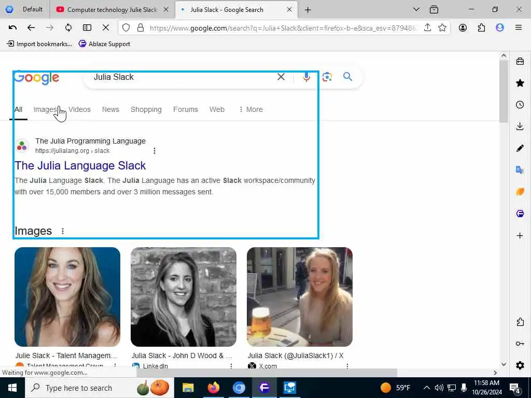The height and width of the screenshot is (398, 531).
Task: Click the forward navigation arrow
Action: (x=50, y=28)
